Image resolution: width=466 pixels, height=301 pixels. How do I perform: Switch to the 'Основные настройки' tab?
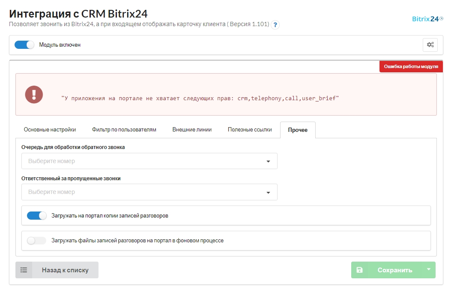coord(50,130)
